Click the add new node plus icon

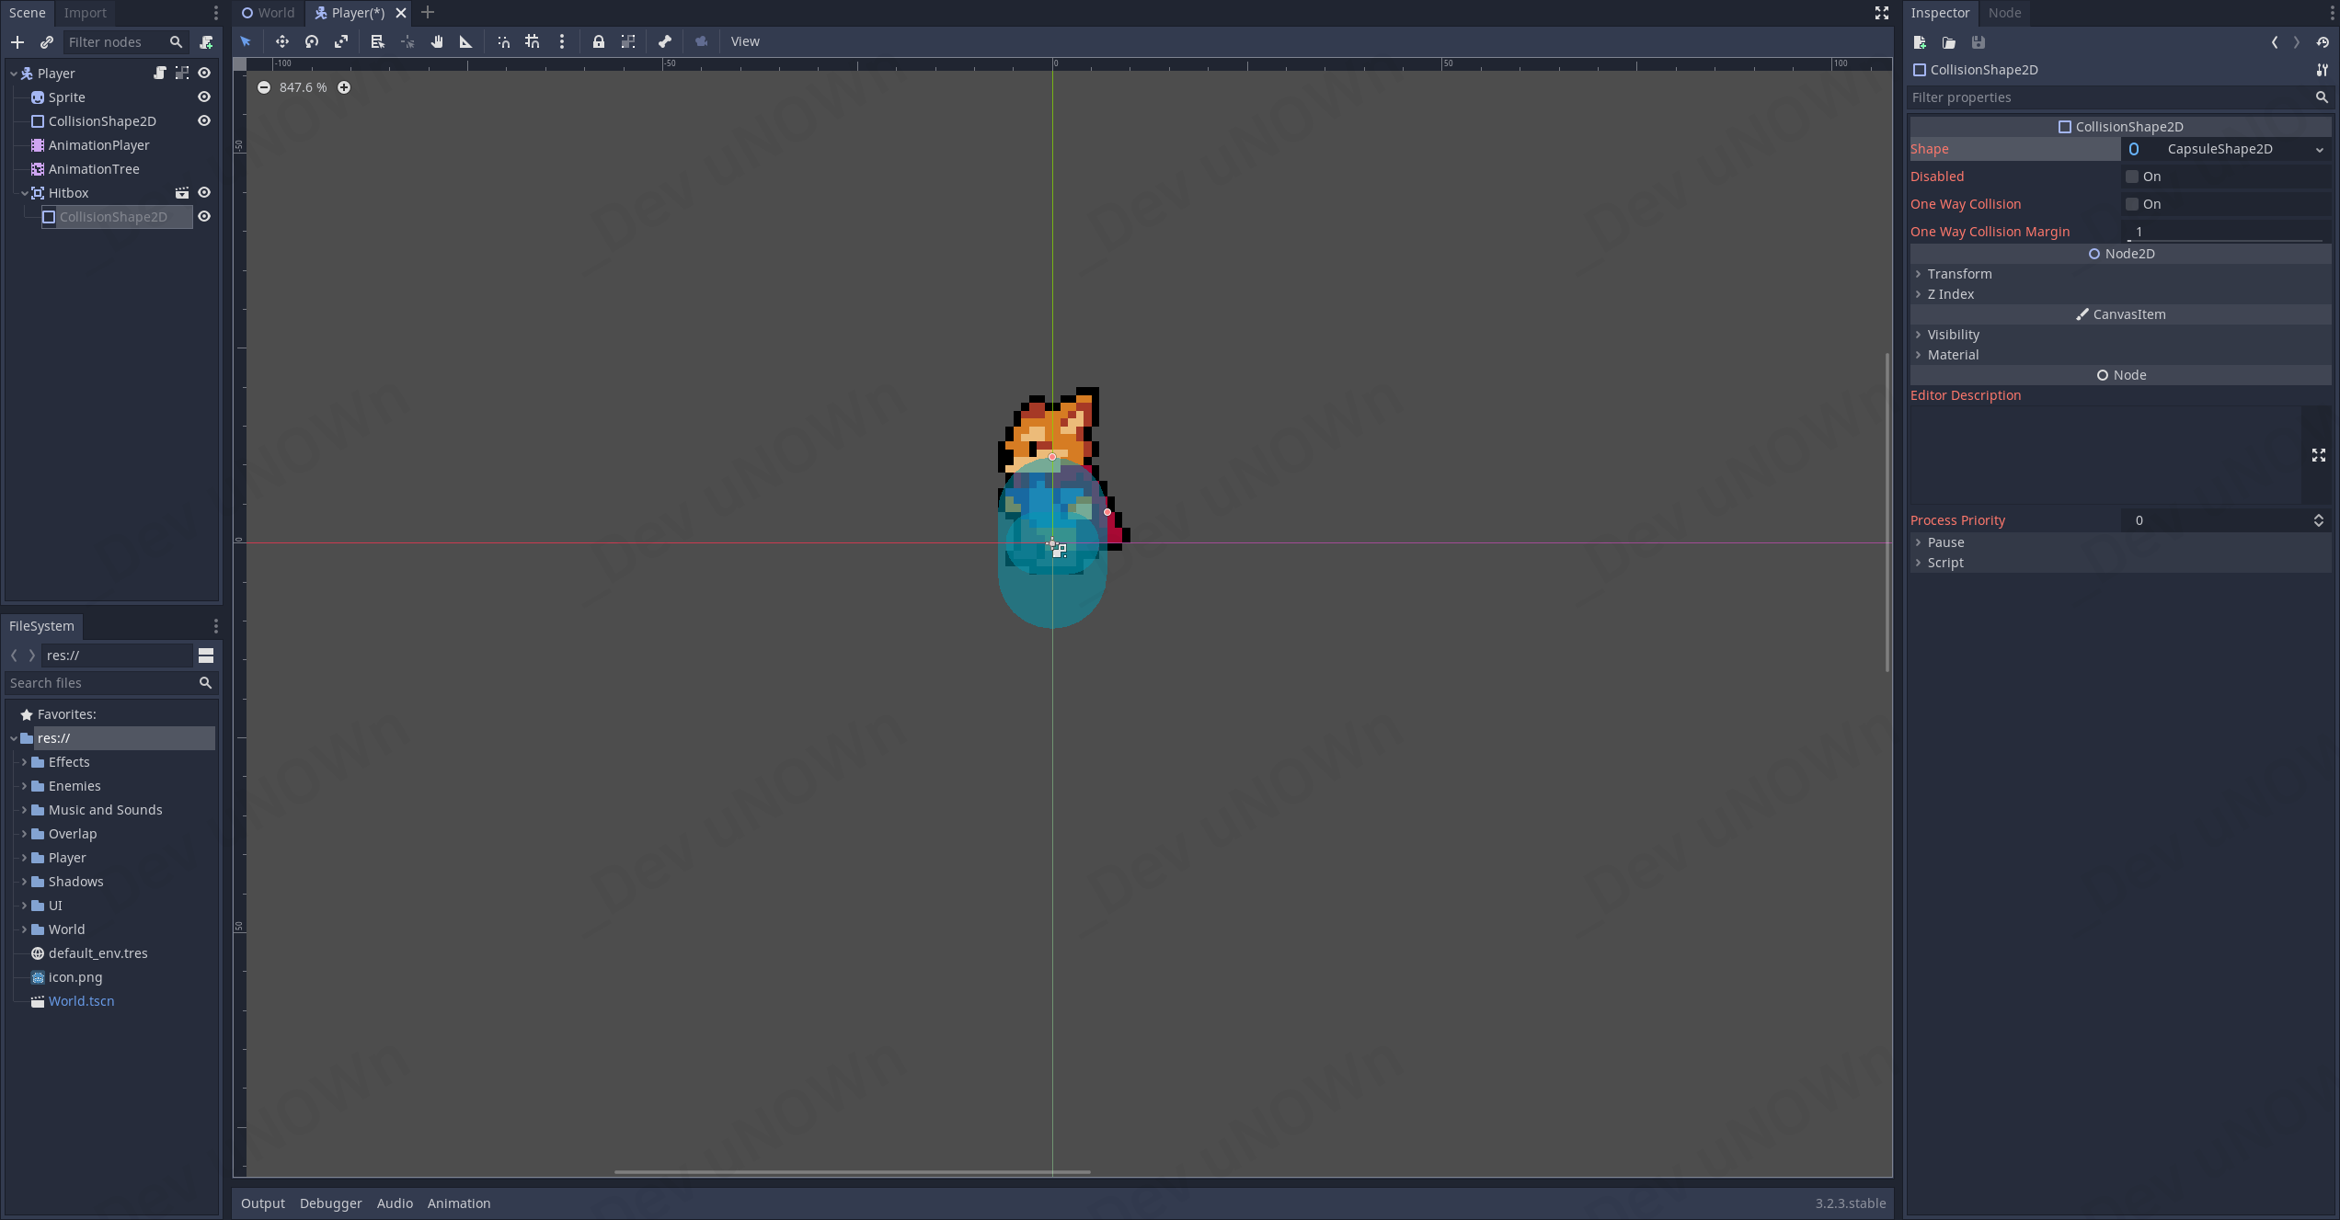(17, 42)
